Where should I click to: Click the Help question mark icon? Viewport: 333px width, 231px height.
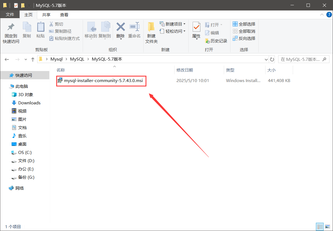[329, 15]
